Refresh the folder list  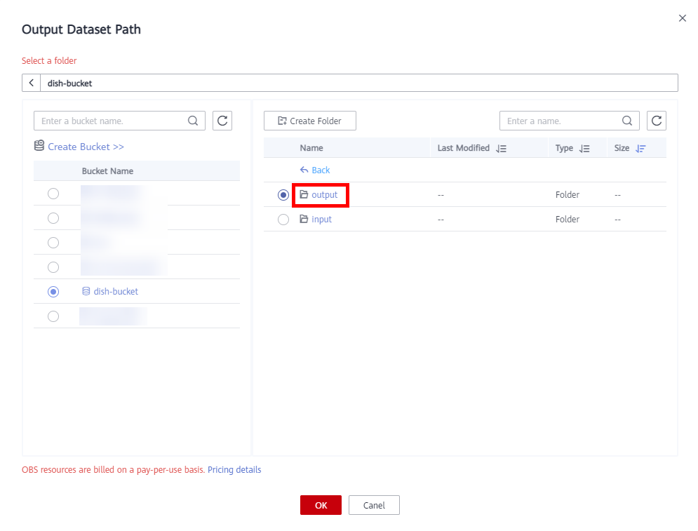[657, 121]
